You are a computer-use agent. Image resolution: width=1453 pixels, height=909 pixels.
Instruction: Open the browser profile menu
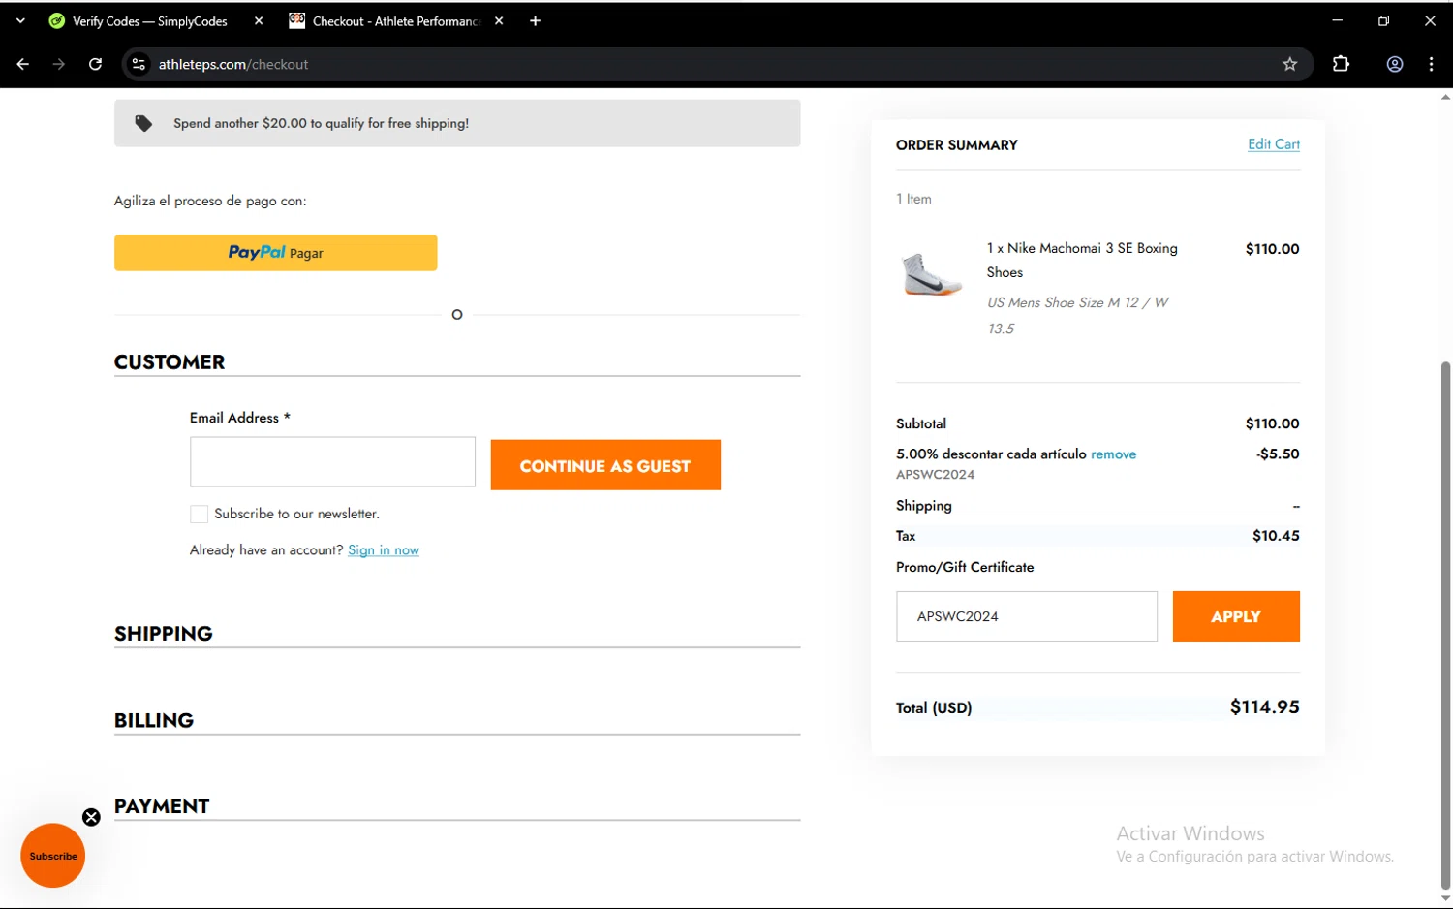click(1395, 64)
